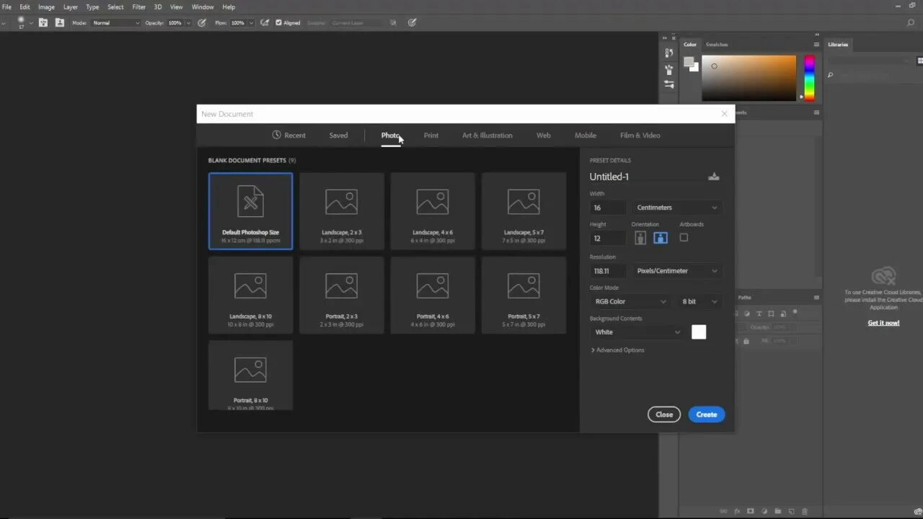Click the save document preset icon
Screen dimensions: 923x519
pyautogui.click(x=713, y=177)
